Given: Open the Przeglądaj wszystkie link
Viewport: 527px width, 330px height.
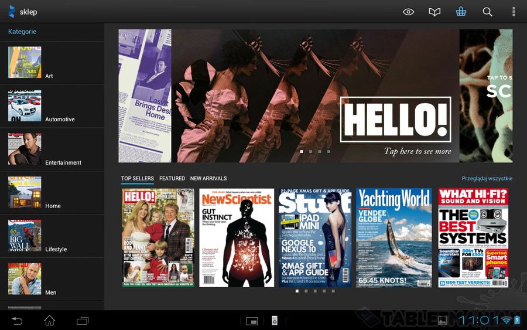Looking at the screenshot, I should point(487,179).
